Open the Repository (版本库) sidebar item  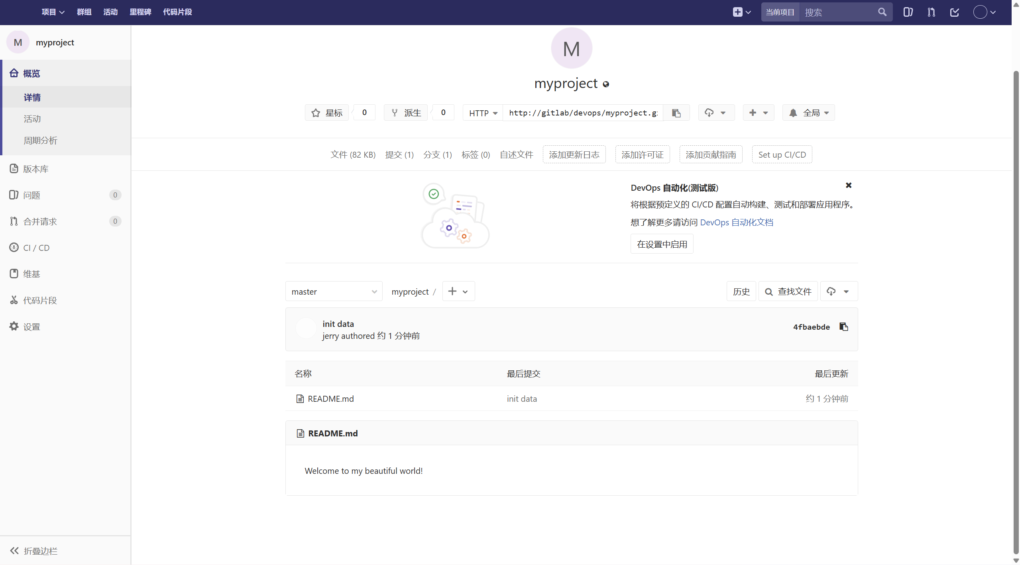tap(65, 169)
